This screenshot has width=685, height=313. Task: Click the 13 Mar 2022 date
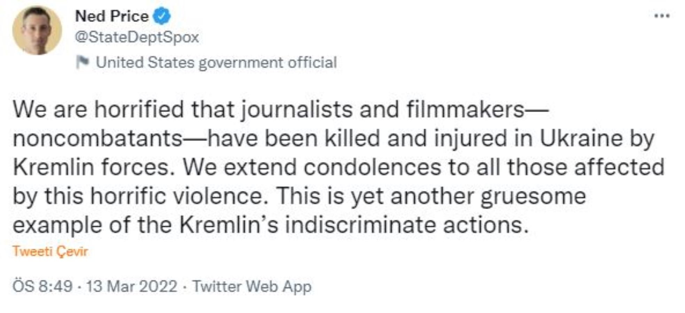click(x=132, y=287)
